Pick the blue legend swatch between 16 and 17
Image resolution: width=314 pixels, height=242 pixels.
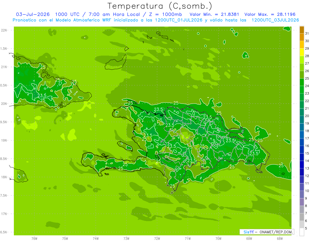pos(302,142)
